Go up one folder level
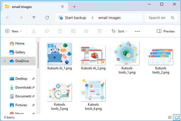181x121 pixels. (x=34, y=18)
